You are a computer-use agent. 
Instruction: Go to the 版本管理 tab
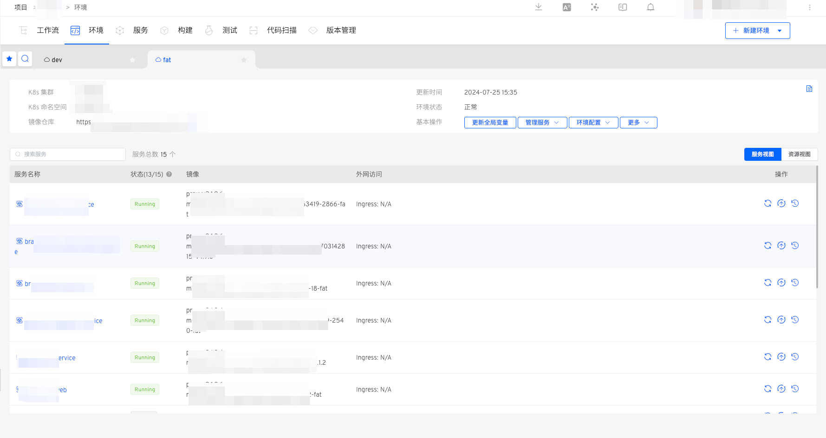(332, 30)
